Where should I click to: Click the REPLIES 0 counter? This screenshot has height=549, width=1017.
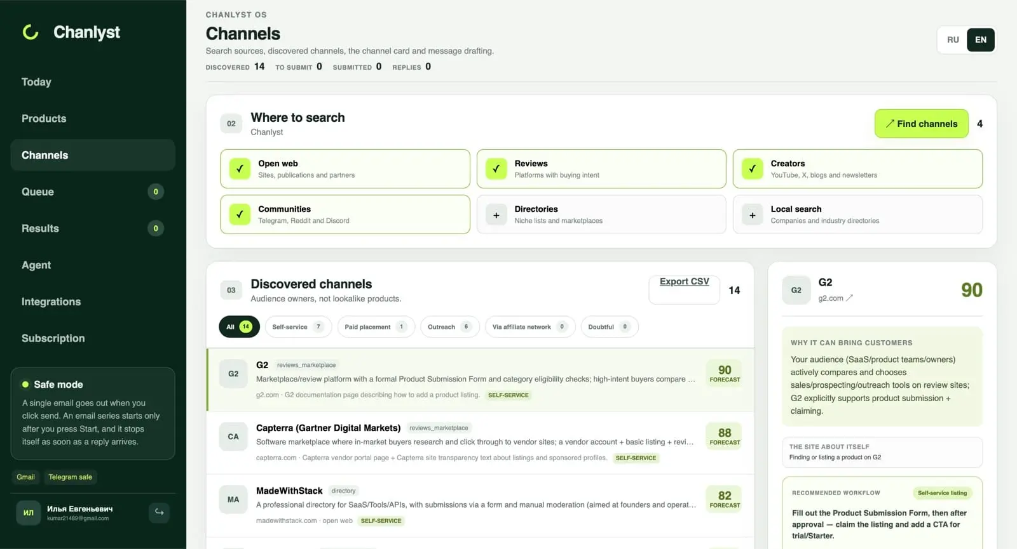(412, 67)
